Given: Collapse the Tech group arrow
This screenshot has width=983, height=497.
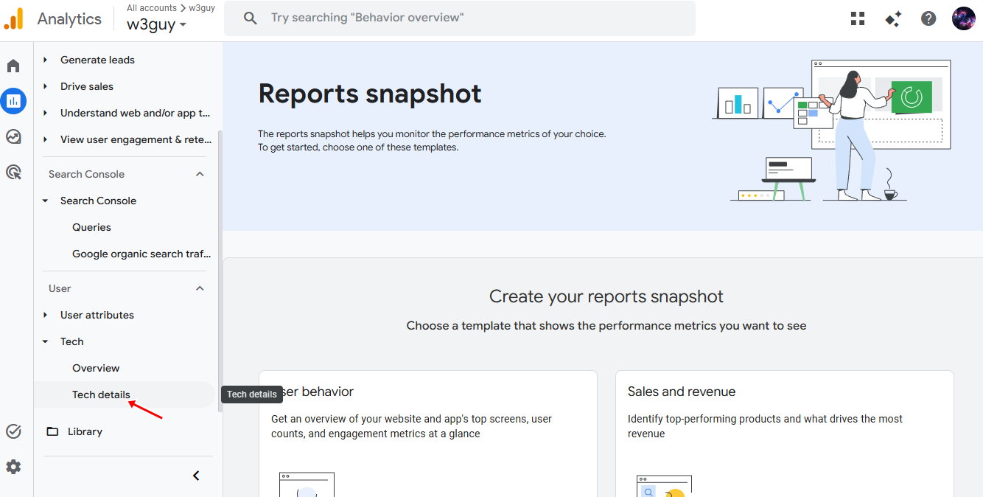Looking at the screenshot, I should pyautogui.click(x=45, y=341).
